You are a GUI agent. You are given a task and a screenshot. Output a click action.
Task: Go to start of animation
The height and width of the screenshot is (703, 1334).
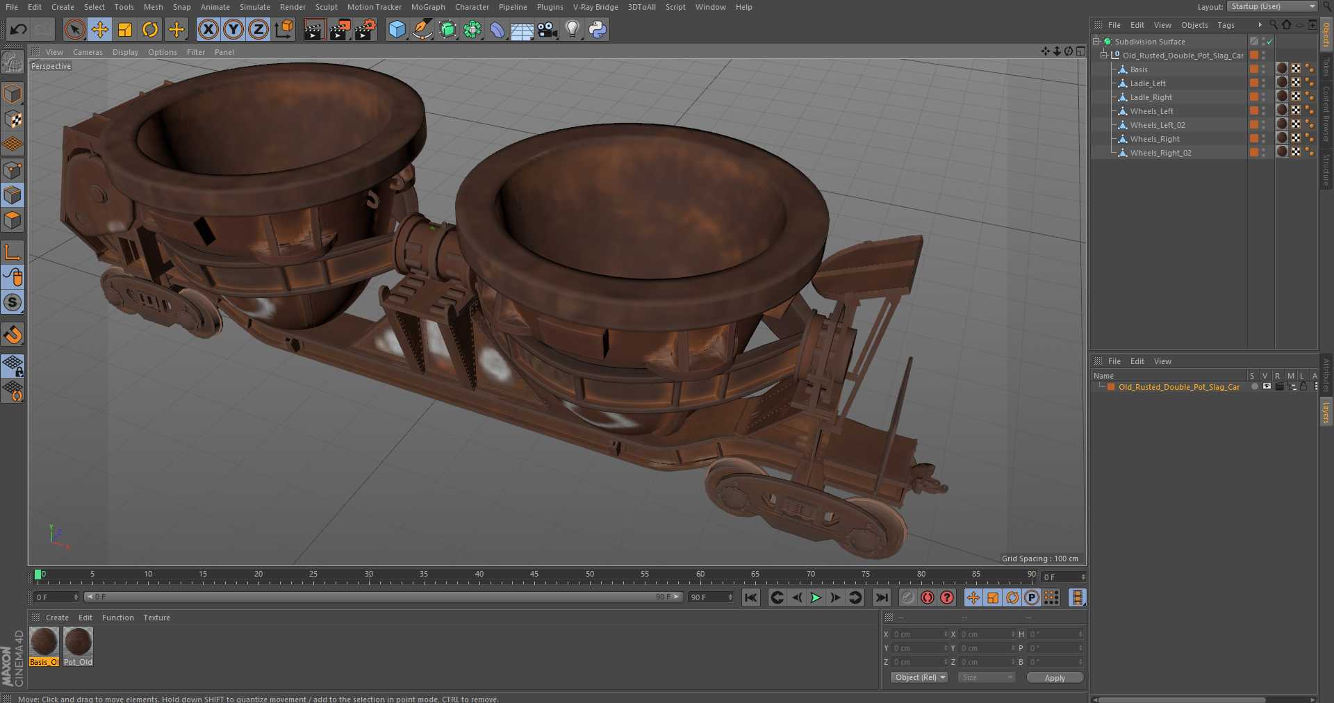coord(751,597)
